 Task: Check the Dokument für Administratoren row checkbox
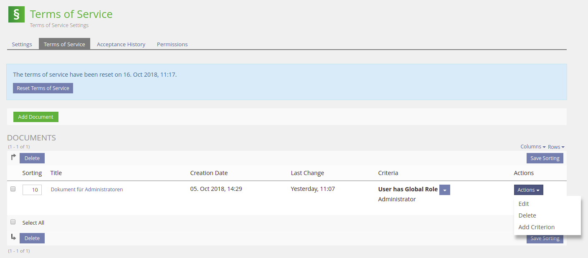click(x=13, y=189)
